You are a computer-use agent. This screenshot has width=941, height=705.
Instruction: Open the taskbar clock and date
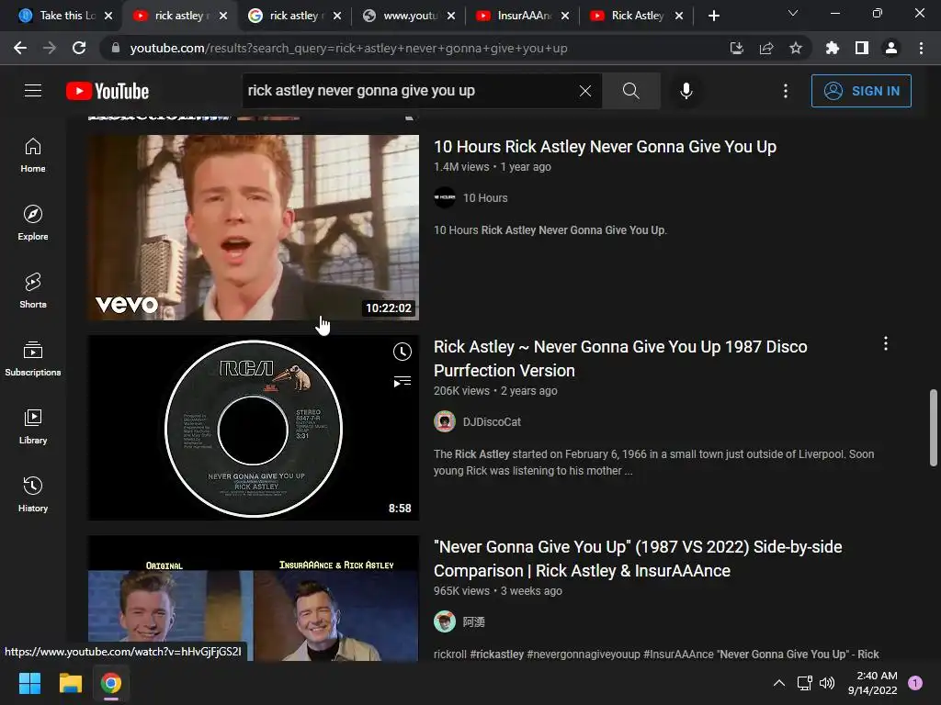(873, 683)
